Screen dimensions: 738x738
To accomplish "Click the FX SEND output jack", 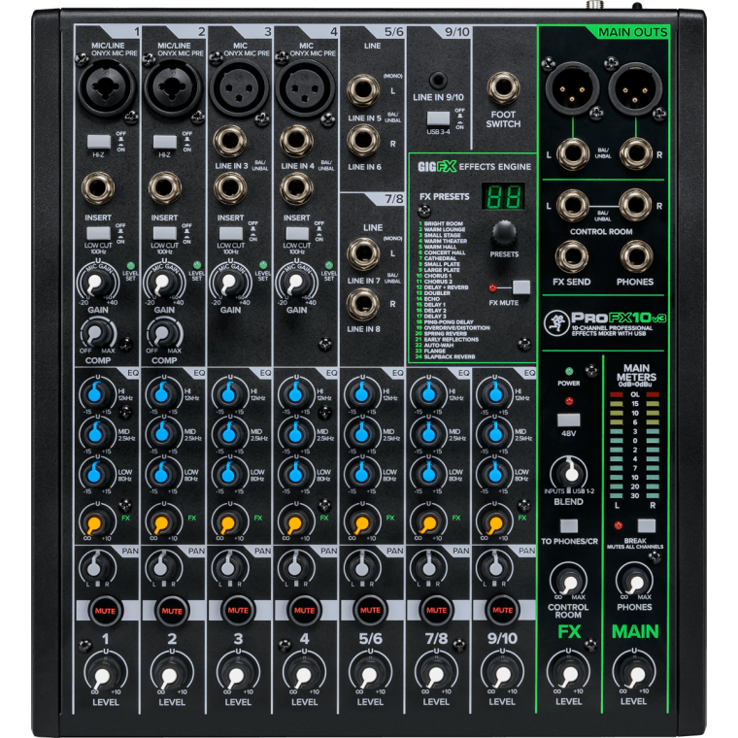I will 570,256.
